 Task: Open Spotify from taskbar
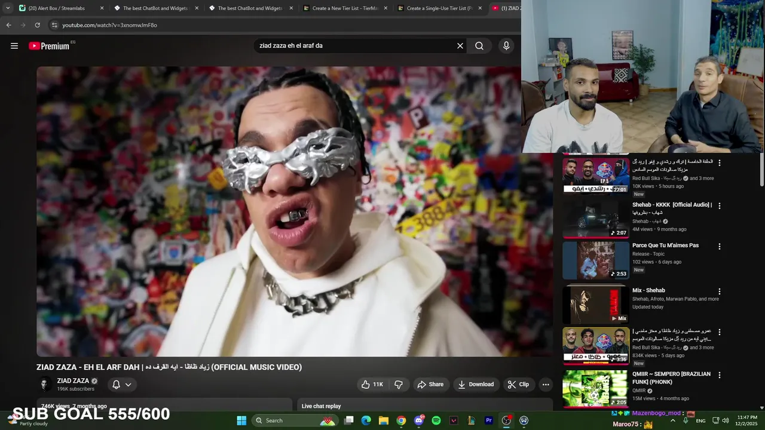point(436,420)
